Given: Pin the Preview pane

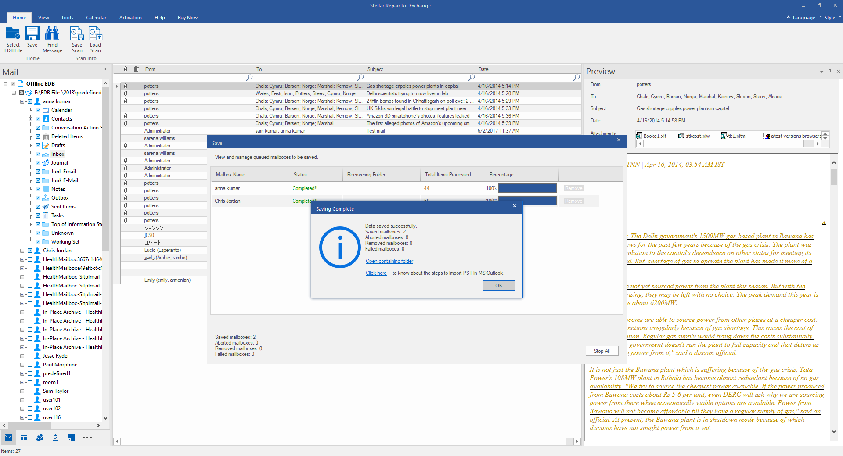Looking at the screenshot, I should (x=830, y=71).
